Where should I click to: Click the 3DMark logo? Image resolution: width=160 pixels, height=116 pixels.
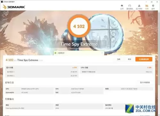click(14, 7)
